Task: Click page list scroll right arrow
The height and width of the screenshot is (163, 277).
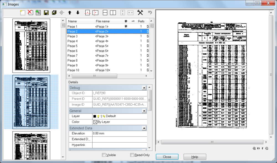Action: coord(146,76)
